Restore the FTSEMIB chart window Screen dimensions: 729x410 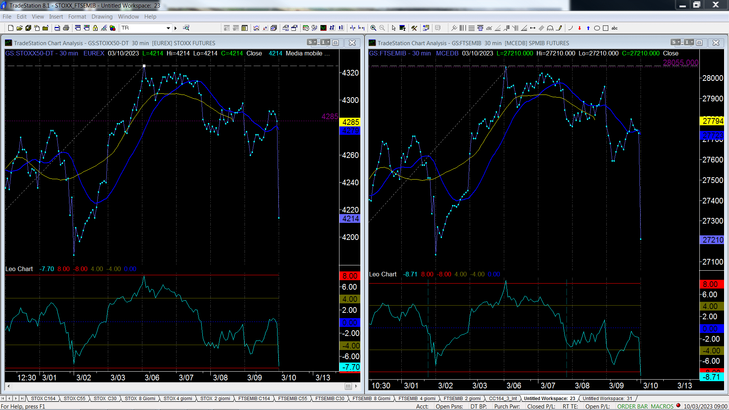(x=699, y=43)
